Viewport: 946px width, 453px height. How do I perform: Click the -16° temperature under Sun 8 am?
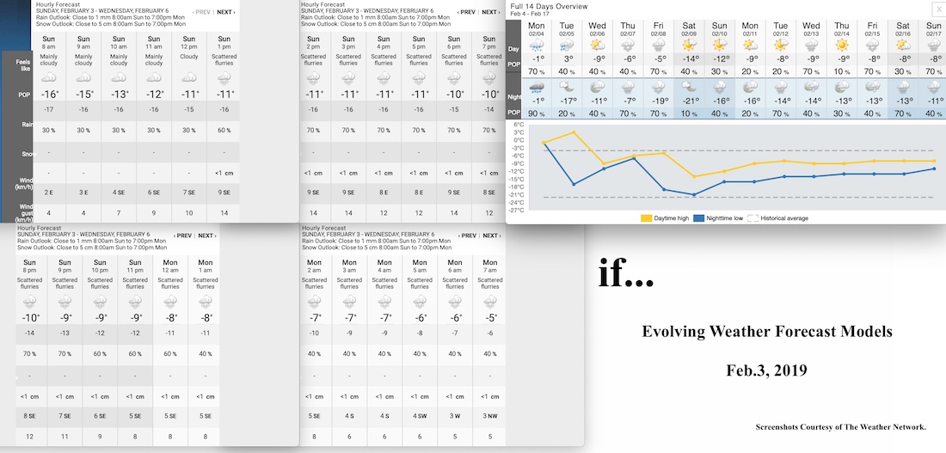[49, 94]
